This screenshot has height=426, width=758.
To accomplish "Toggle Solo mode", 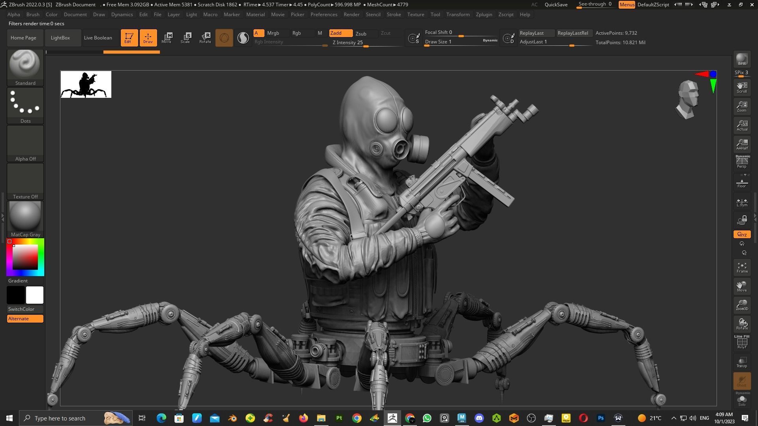I will 742,400.
